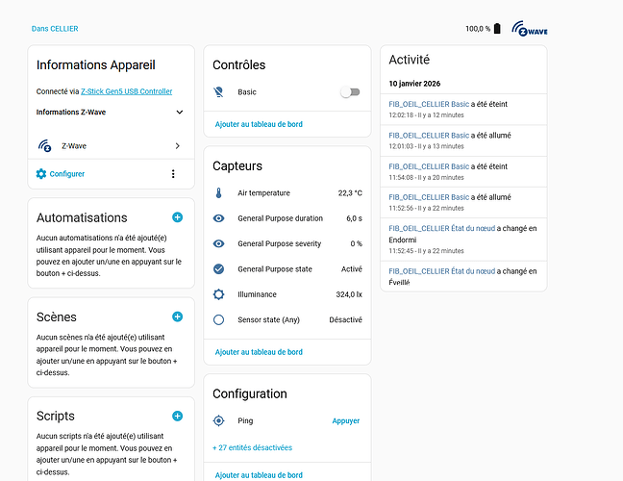Image resolution: width=623 pixels, height=481 pixels.
Task: Click the Illuminance sensor gear icon
Action: pos(218,294)
